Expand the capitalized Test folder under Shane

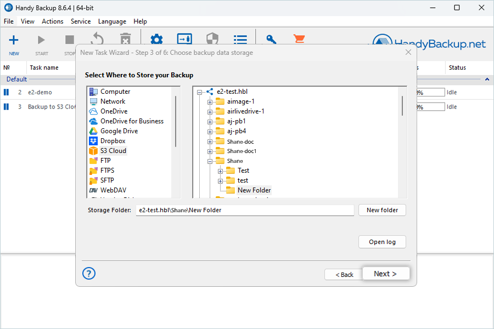pos(220,171)
